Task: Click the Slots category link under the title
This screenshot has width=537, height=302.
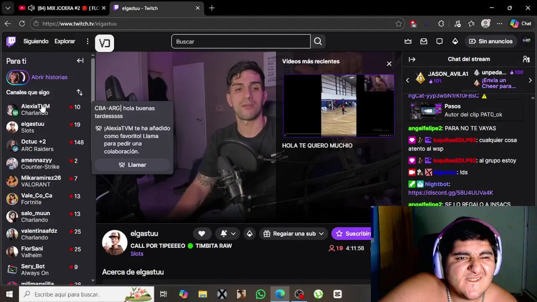Action: 137,254
